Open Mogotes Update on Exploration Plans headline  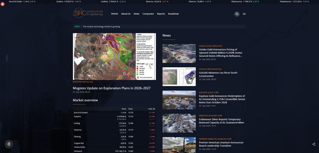tap(112, 88)
